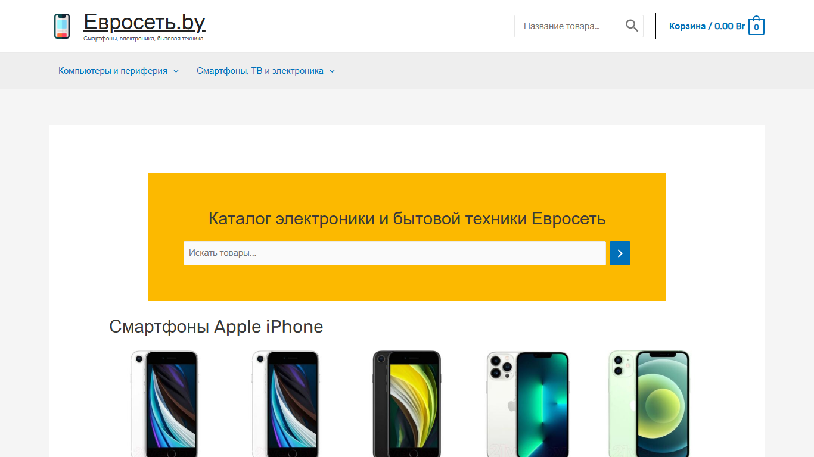Screen dimensions: 814x457
Task: Submit catalog search with blue arrow button
Action: [620, 253]
